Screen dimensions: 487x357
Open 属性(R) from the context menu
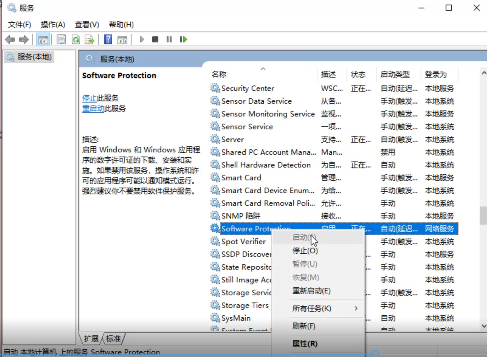tap(305, 344)
